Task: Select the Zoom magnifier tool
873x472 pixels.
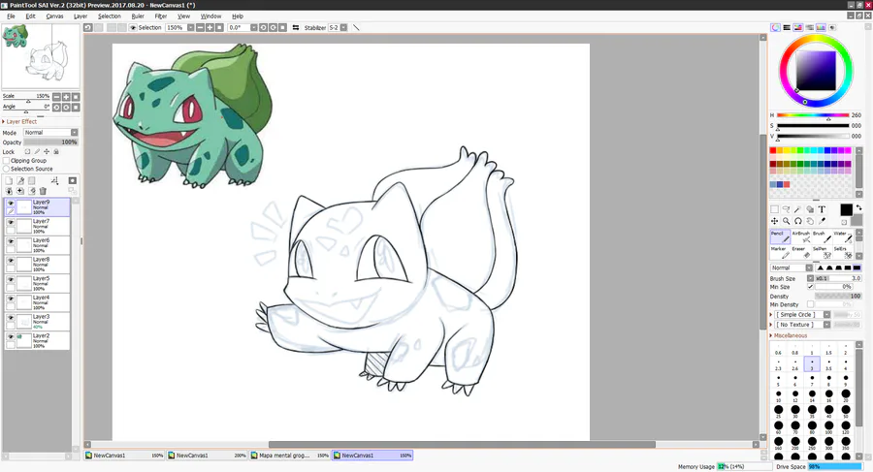Action: pos(786,221)
